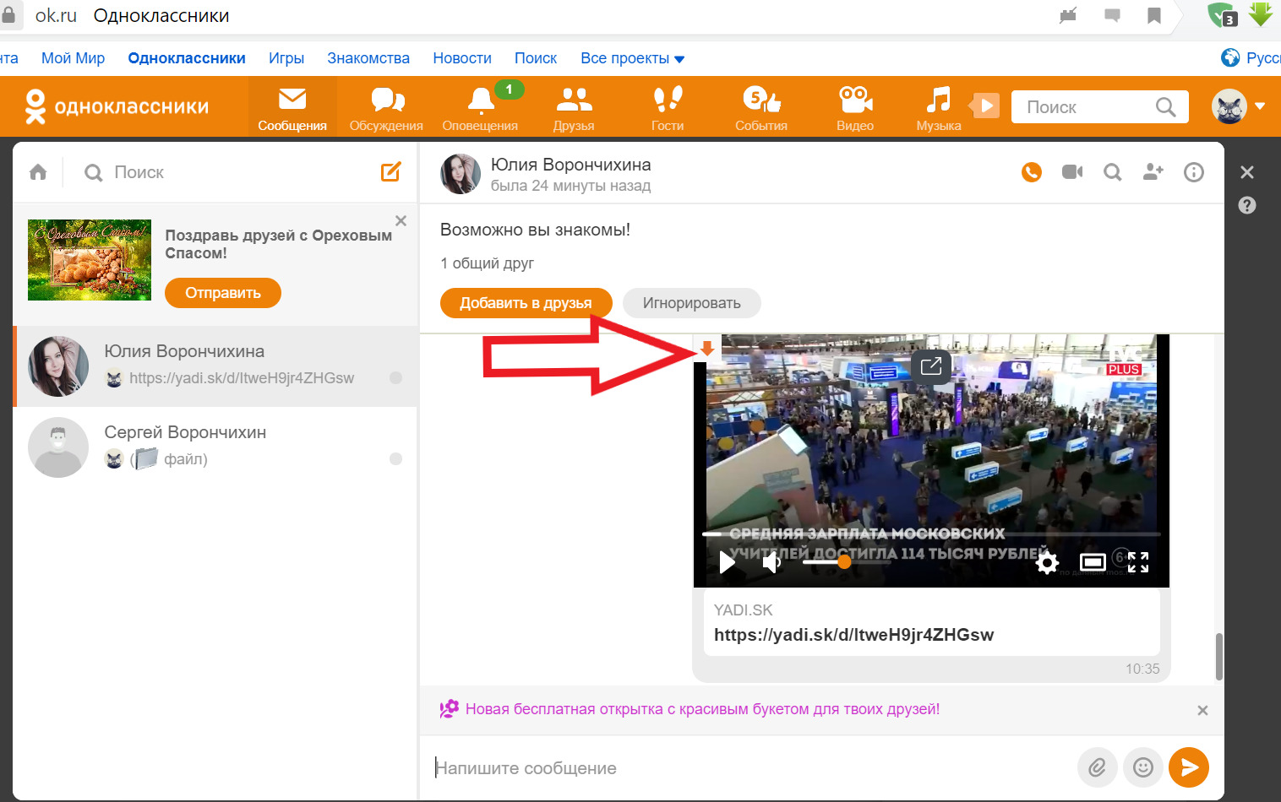Click the orange download arrow above video
Image resolution: width=1281 pixels, height=802 pixels.
coord(707,348)
